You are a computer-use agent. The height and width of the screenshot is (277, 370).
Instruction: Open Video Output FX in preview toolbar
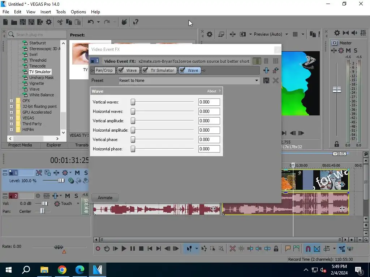[233, 34]
